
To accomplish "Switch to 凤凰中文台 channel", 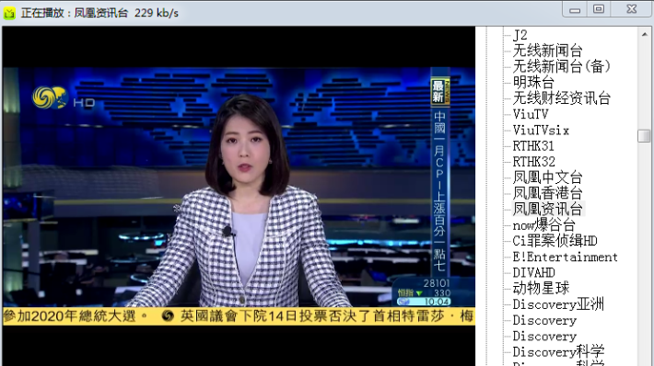I will (x=548, y=177).
